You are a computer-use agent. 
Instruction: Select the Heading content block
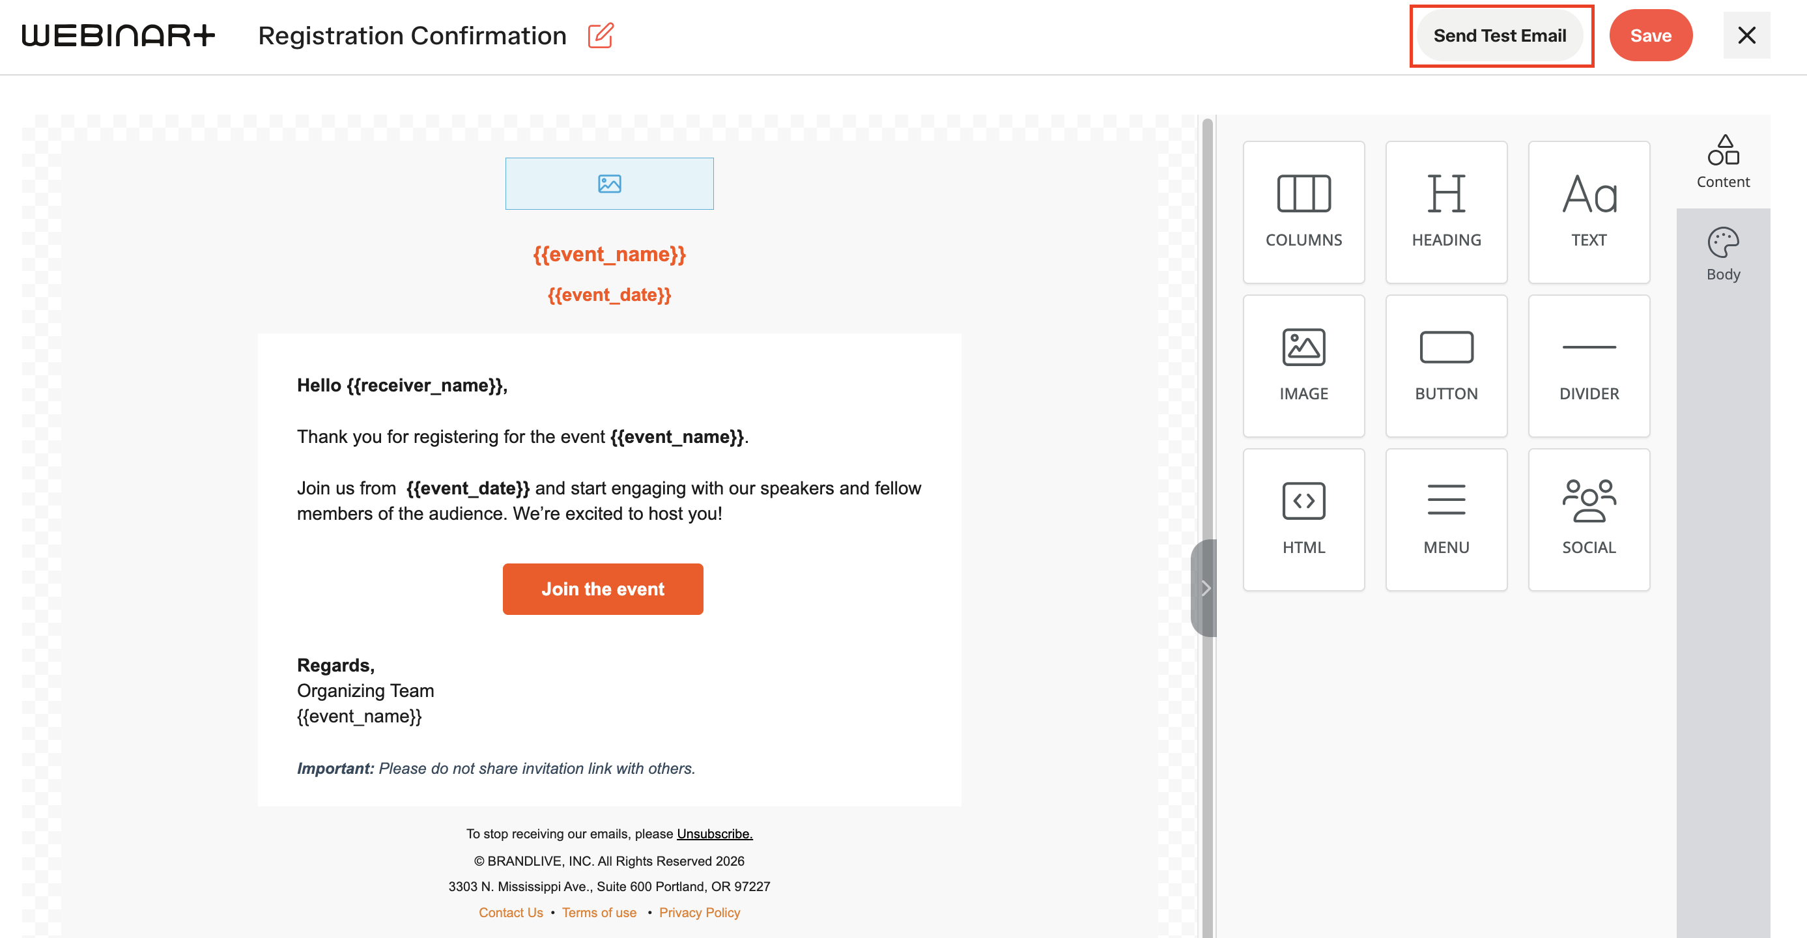click(x=1445, y=212)
